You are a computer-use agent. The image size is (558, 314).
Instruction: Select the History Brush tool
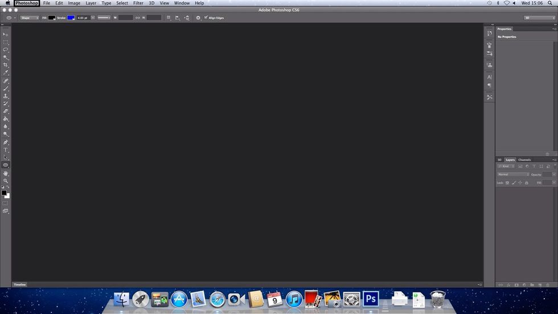click(5, 104)
